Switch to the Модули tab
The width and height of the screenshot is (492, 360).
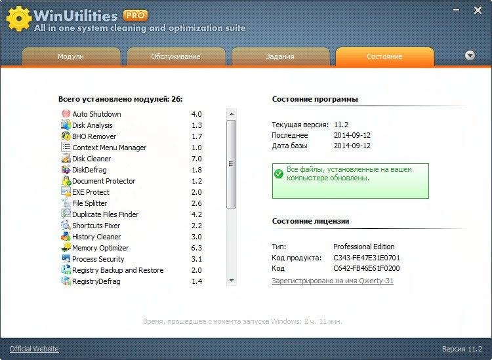[72, 57]
